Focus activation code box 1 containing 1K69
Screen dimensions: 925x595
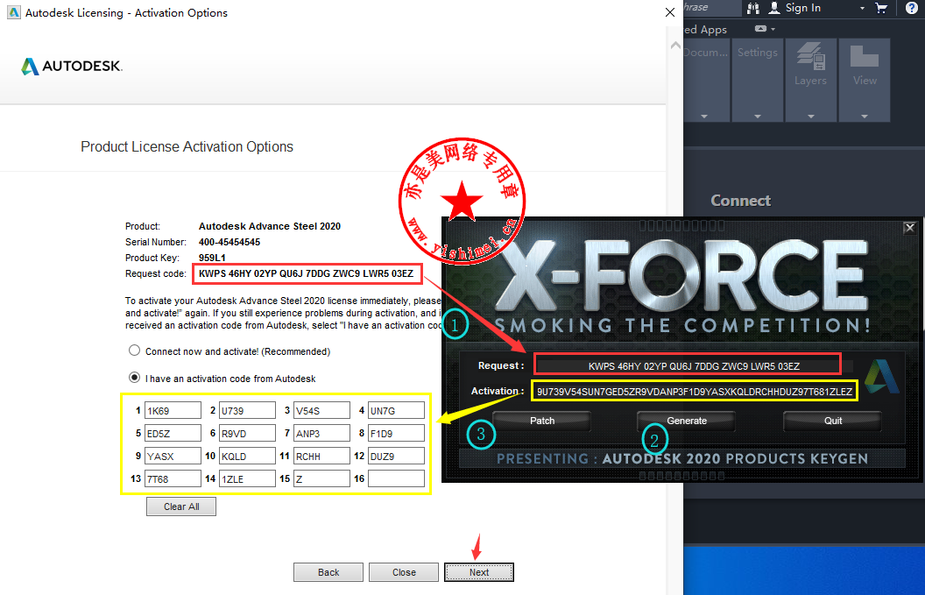[173, 410]
